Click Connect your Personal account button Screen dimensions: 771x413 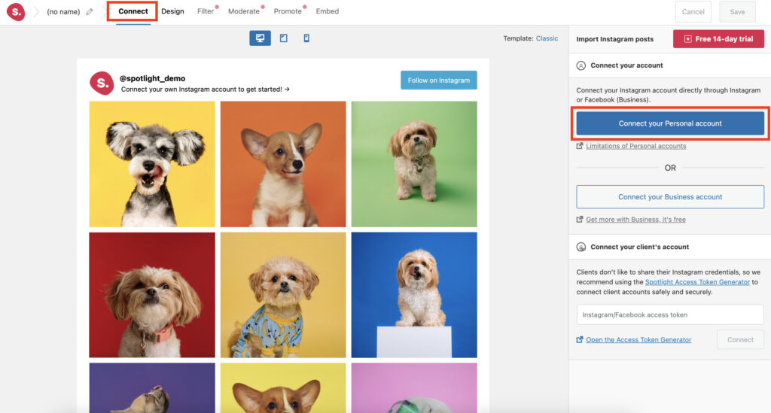click(670, 123)
